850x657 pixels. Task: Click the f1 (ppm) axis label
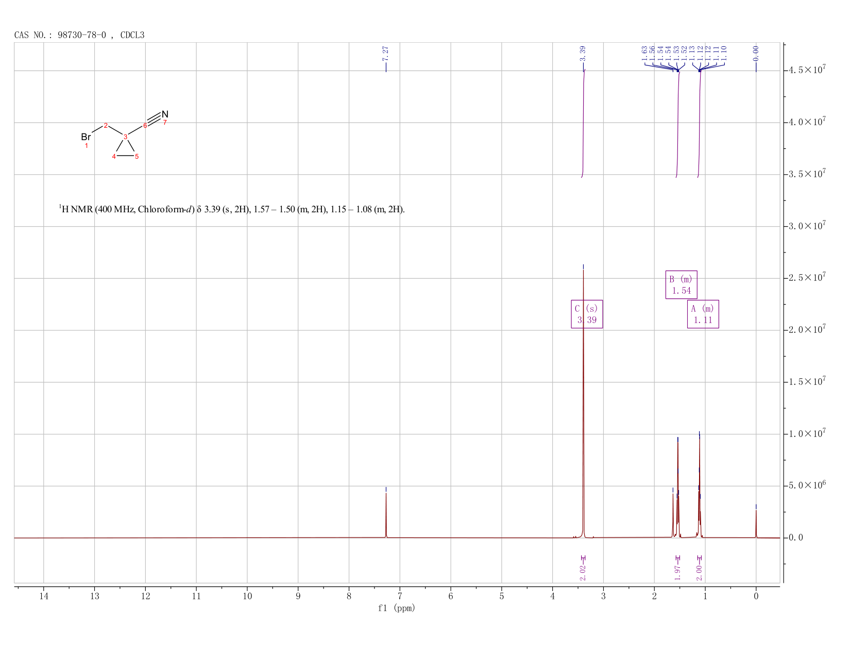tap(396, 608)
